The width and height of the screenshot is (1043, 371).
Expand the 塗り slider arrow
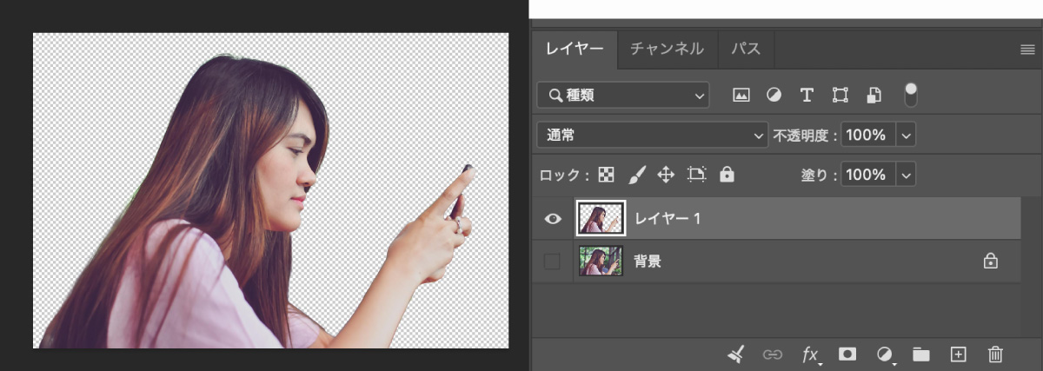(906, 176)
